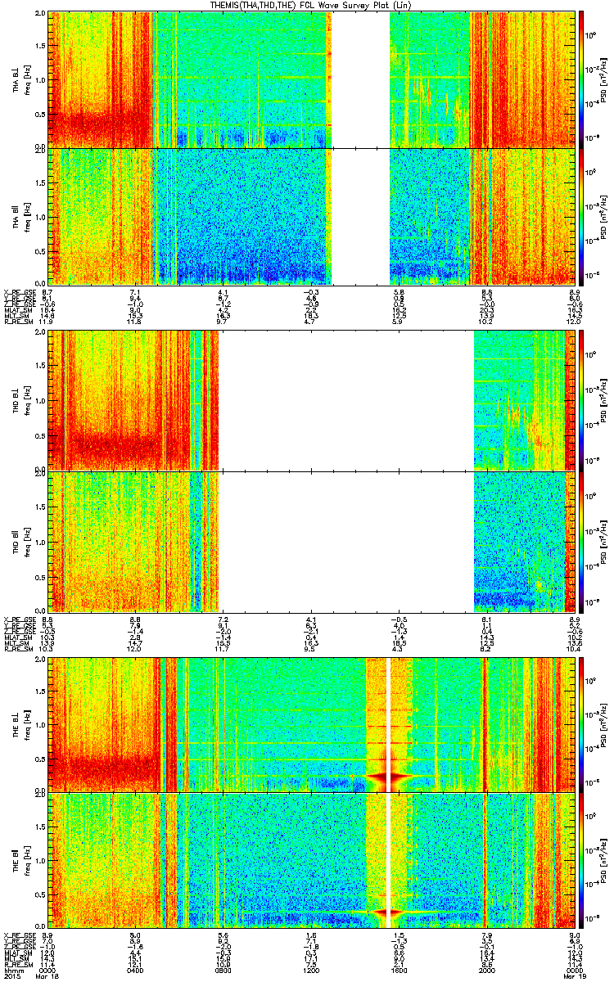Click the 1200 time tick label
Image resolution: width=614 pixels, height=982 pixels.
(x=311, y=969)
